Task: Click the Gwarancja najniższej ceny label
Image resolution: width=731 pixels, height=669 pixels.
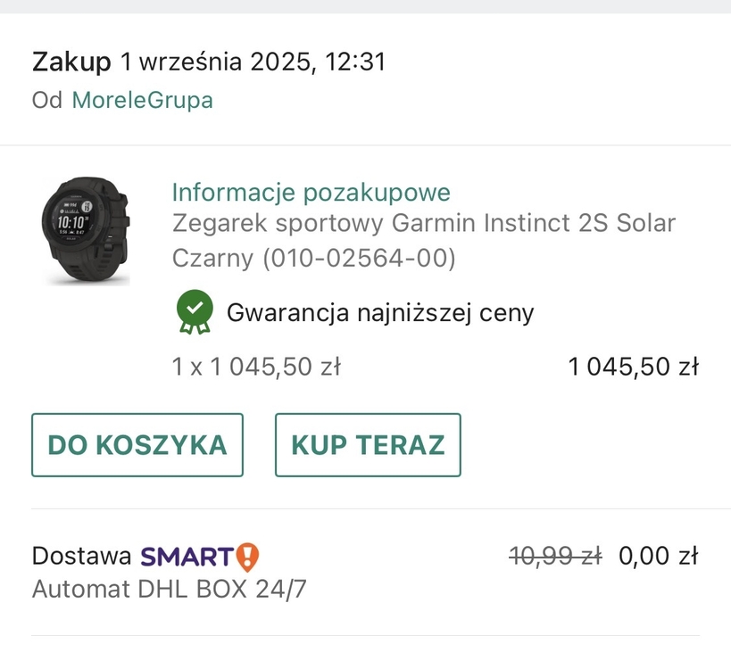Action: click(x=380, y=312)
